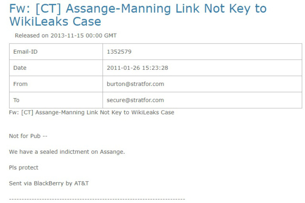The height and width of the screenshot is (203, 305).
Task: Click sender address burton@stratfor.com
Action: [x=135, y=84]
